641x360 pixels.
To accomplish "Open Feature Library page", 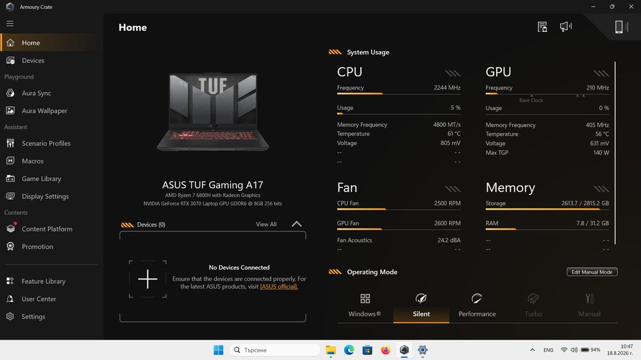I will coord(51,281).
